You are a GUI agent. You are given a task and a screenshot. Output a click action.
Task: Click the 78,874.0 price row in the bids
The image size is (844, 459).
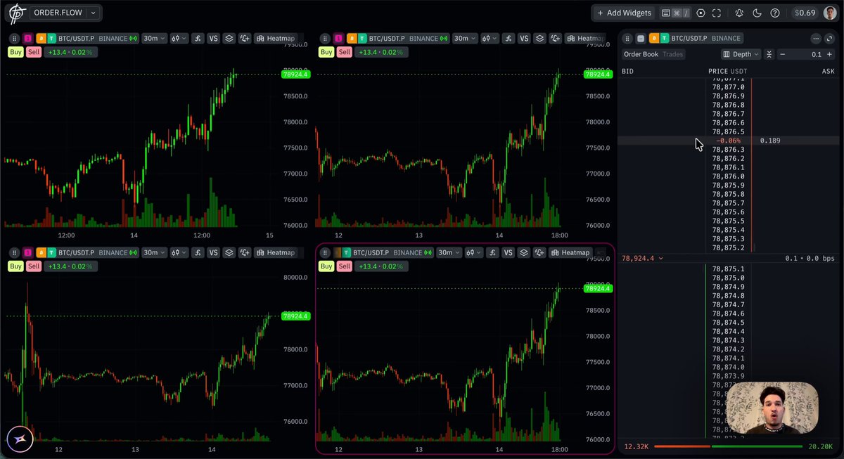click(728, 367)
